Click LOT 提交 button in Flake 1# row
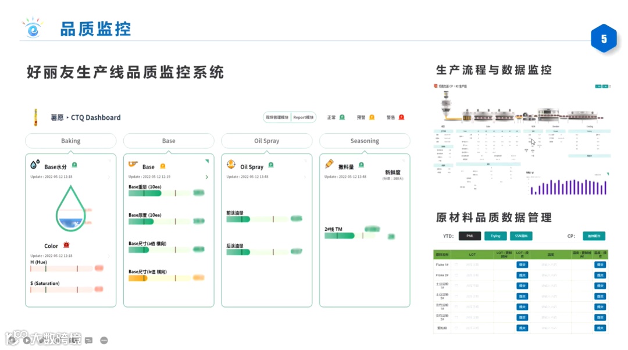The width and height of the screenshot is (628, 350). click(x=522, y=265)
